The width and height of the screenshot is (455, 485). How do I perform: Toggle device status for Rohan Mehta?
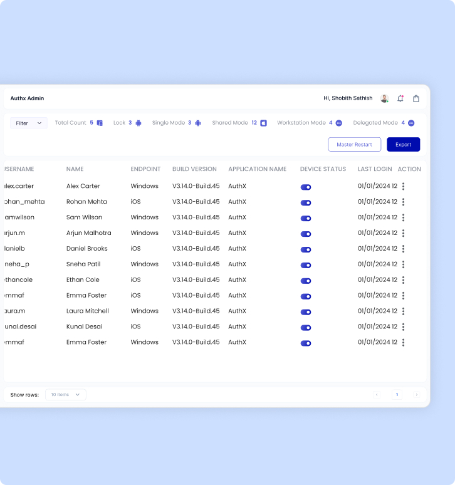[306, 202]
